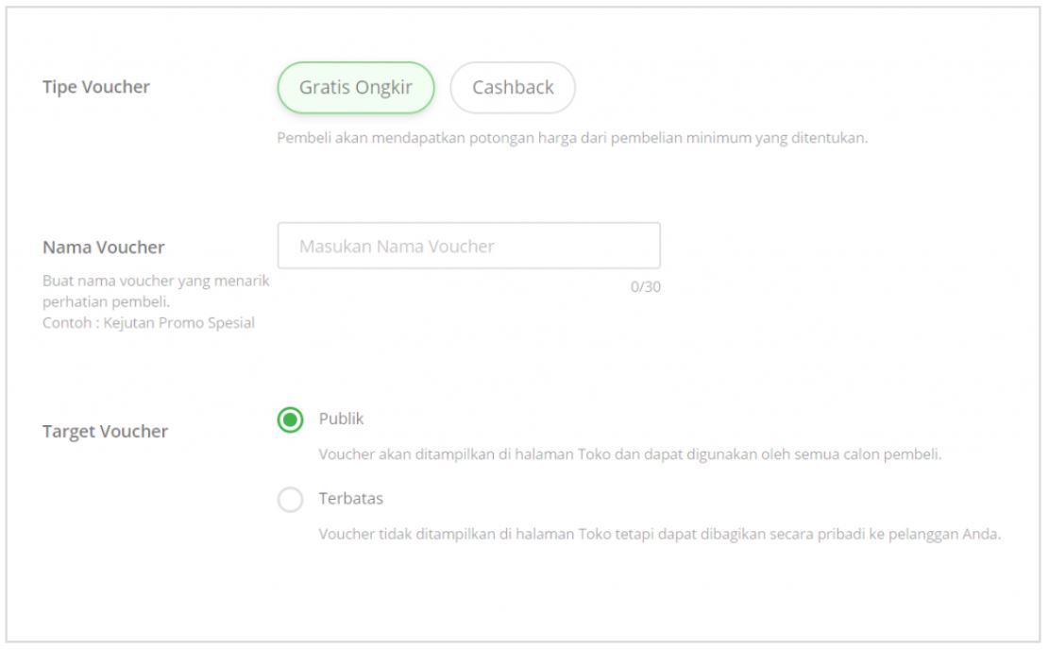Click the hint line 'perhatian pembeli.'
Image resolution: width=1049 pixels, height=650 pixels.
[x=106, y=302]
